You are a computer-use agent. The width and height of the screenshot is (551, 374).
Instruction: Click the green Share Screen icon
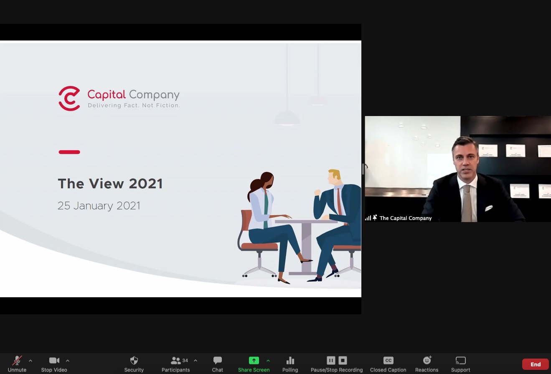pyautogui.click(x=254, y=361)
